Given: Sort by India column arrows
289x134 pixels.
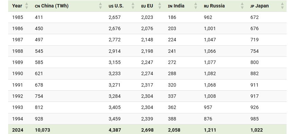Looking at the screenshot, I should click(x=196, y=6).
